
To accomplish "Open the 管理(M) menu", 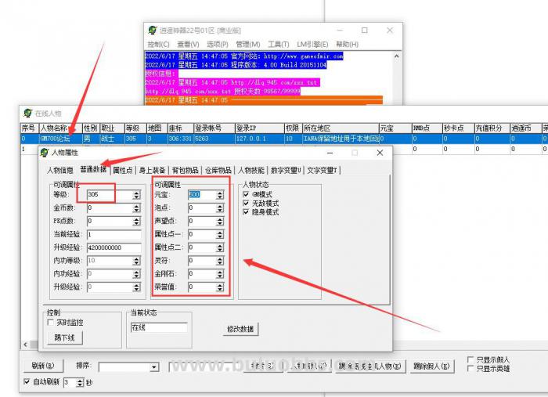I will click(247, 45).
